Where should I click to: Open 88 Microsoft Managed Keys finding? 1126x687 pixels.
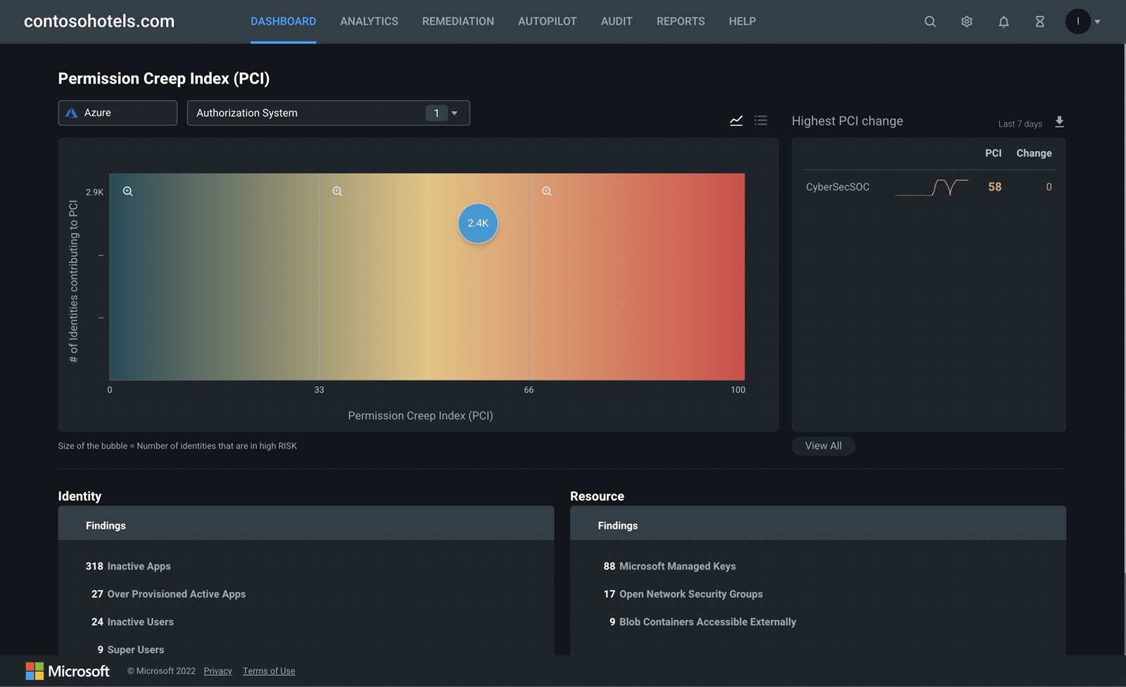click(669, 566)
